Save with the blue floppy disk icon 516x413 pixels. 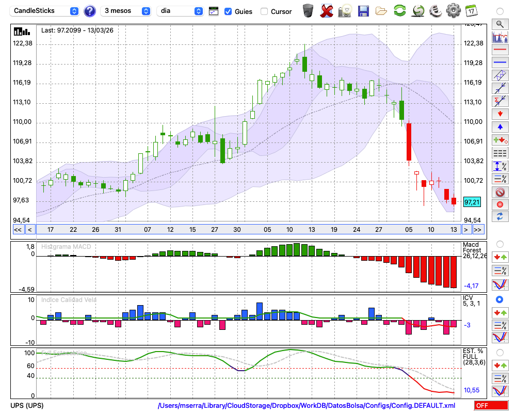363,11
